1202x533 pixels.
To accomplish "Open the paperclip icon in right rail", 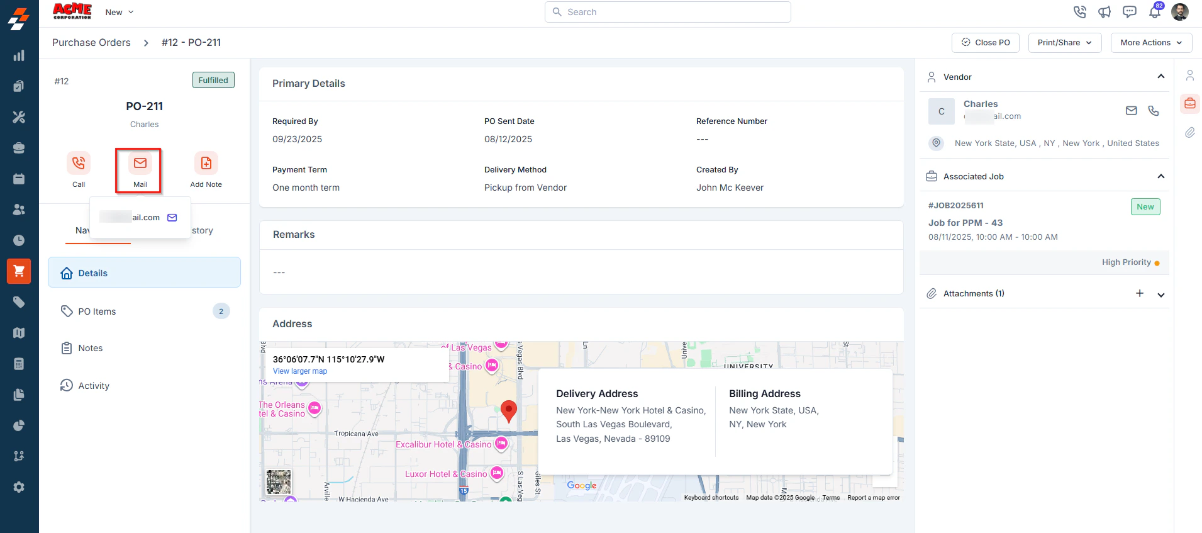I will (1190, 132).
